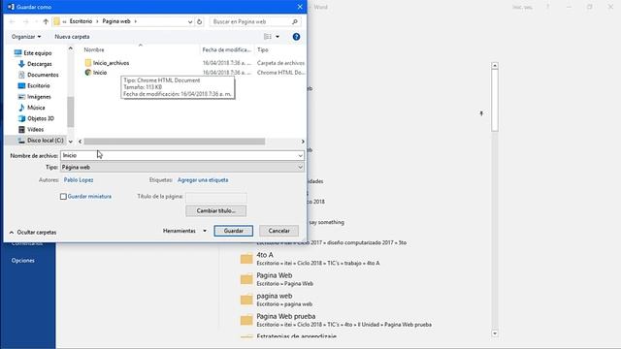Change view layout icon in dialog toolbar
The width and height of the screenshot is (621, 349).
tap(268, 37)
